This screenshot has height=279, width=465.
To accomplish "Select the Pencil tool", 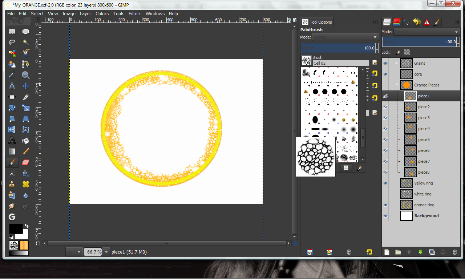I will pyautogui.click(x=25, y=151).
